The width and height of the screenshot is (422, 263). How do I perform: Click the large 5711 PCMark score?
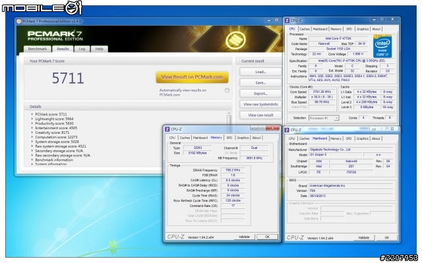click(x=68, y=78)
